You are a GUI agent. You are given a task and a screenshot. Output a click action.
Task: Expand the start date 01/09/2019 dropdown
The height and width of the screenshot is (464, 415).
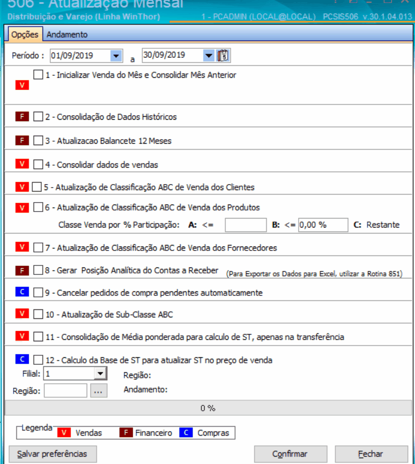point(116,55)
